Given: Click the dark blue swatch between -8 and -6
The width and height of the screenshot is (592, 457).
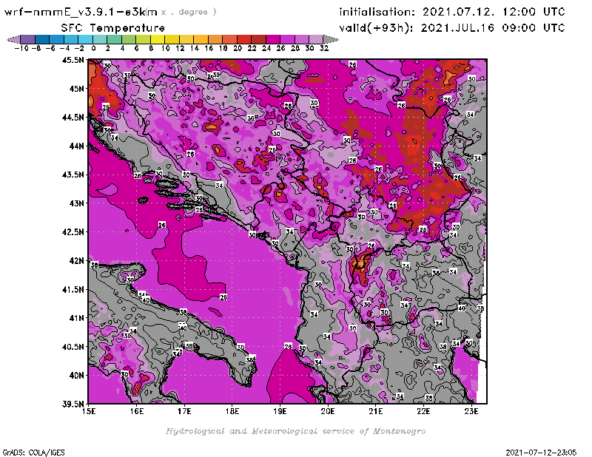Looking at the screenshot, I should 42,39.
